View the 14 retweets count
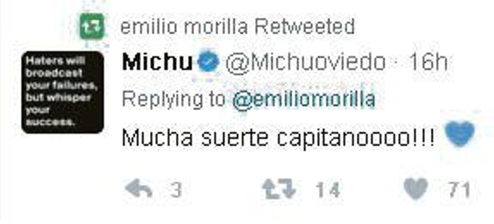Screen dimensions: 494x224 [328, 191]
